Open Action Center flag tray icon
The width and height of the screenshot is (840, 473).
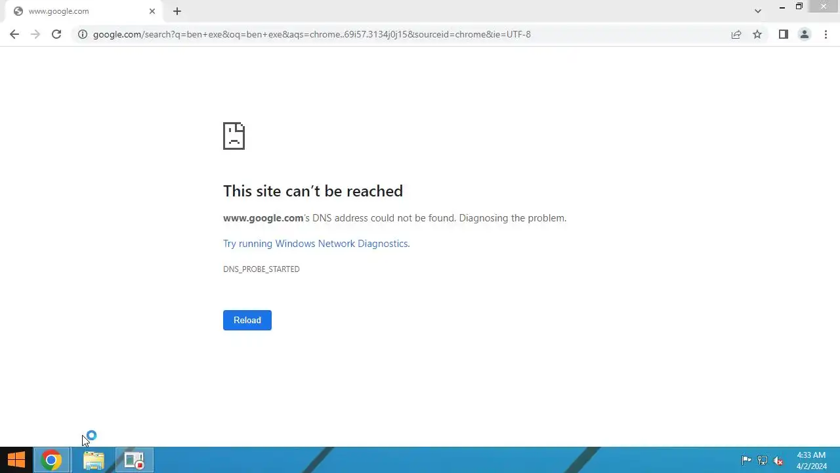point(746,461)
